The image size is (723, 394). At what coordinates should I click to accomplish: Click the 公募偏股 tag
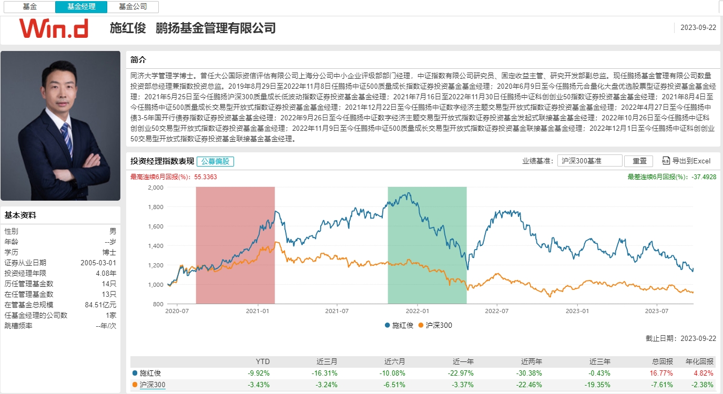216,161
